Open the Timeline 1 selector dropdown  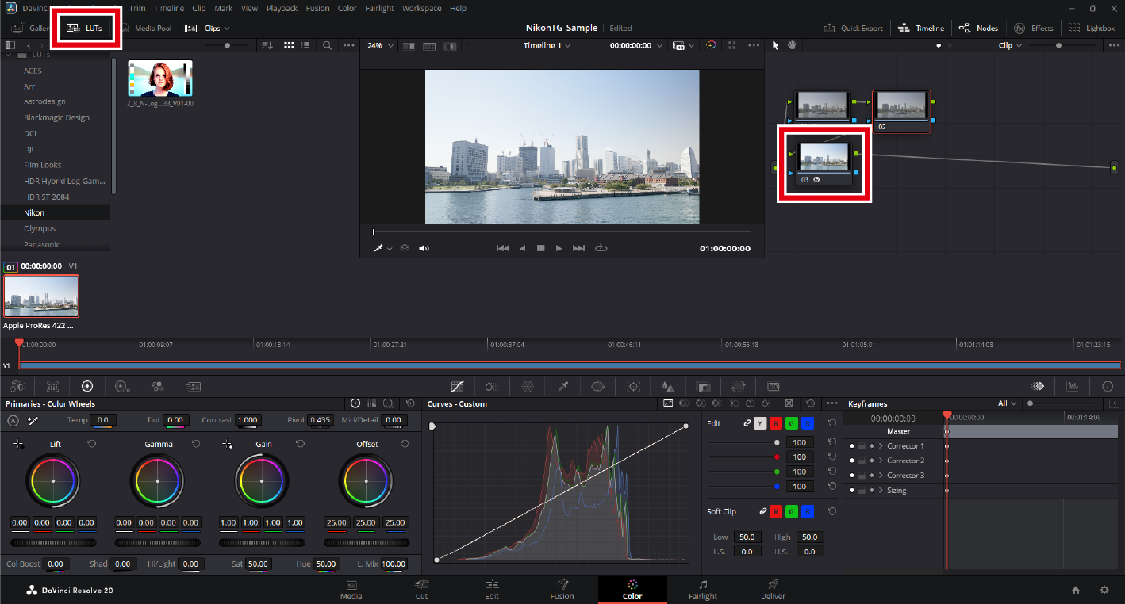point(547,46)
